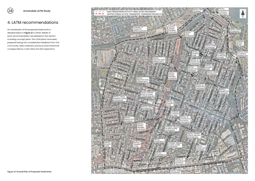This screenshot has height=181, width=255.
Task: Click the 'Upgrade 4x Median Islands' label
Action: point(221,56)
